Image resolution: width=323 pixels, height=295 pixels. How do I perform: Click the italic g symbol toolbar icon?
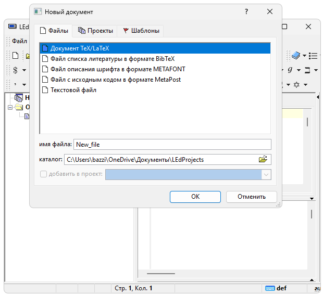coord(290,70)
